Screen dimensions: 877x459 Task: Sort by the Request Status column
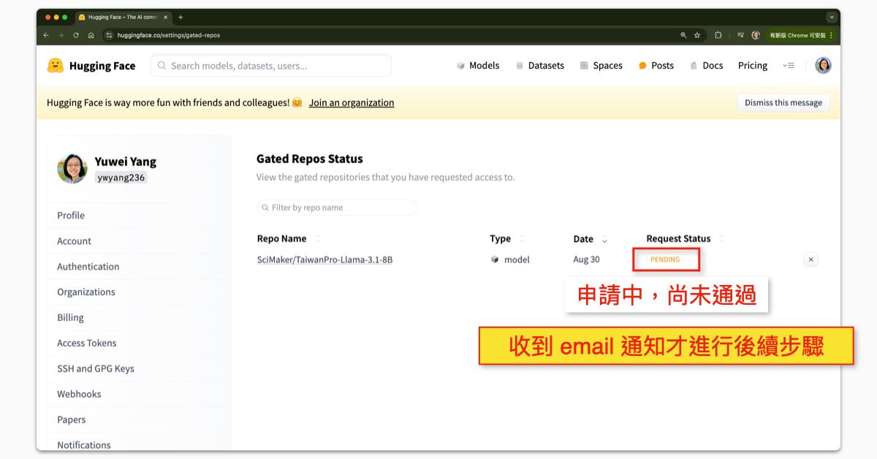pos(686,239)
